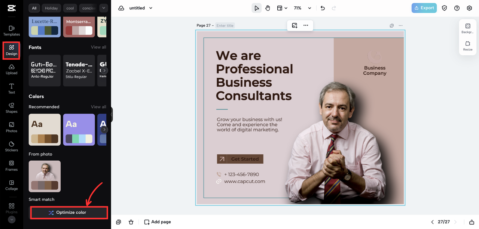Select the pointer select tool

(257, 8)
